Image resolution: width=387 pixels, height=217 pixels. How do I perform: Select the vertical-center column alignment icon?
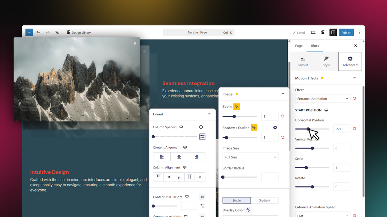[x=169, y=176]
